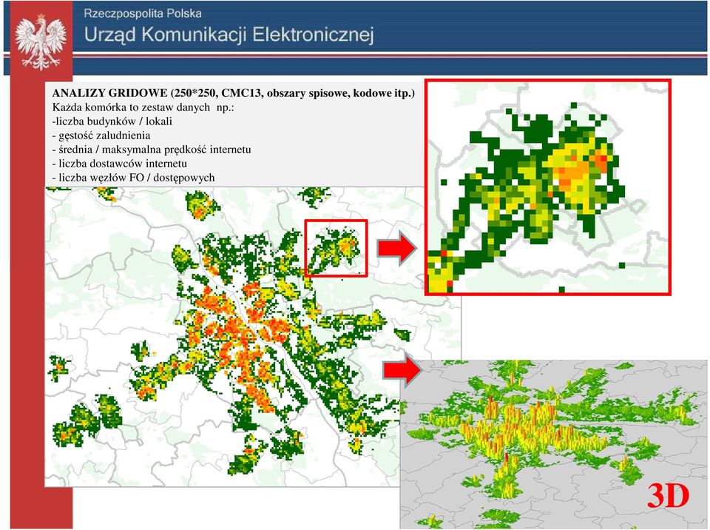Click the 3D density visualization image
The height and width of the screenshot is (530, 710).
(553, 444)
